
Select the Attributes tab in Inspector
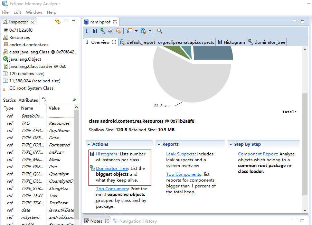28,100
